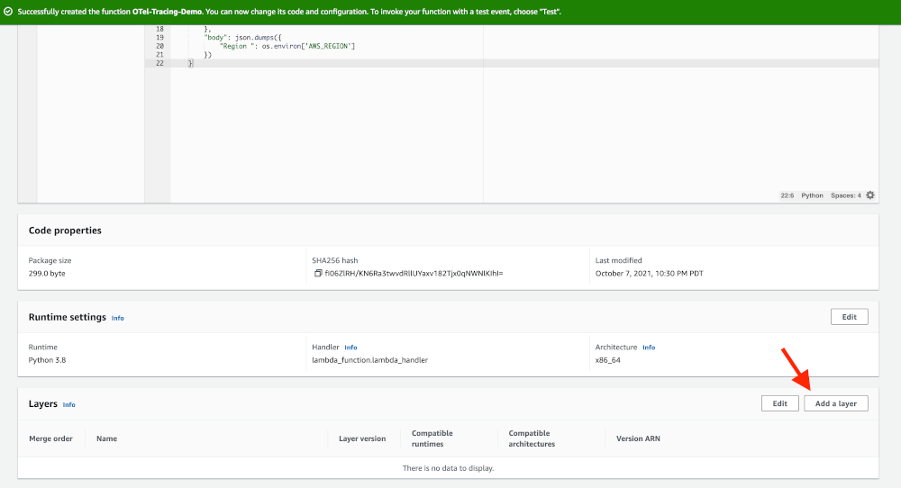Click the OTel-Tracing-Demo name in banner
This screenshot has height=488, width=901.
point(167,12)
